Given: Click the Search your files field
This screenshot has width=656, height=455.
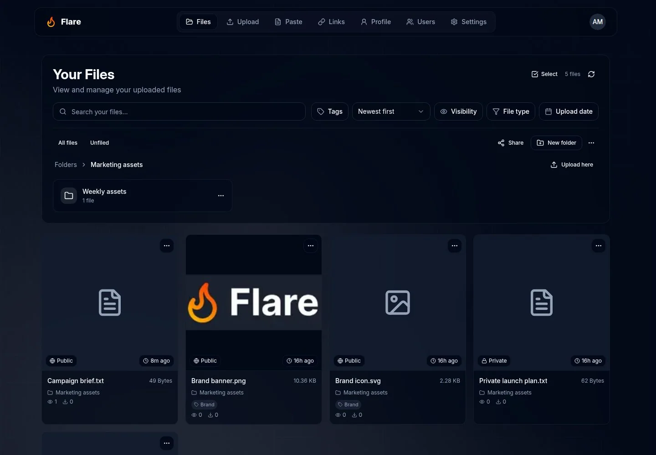Looking at the screenshot, I should [x=179, y=111].
